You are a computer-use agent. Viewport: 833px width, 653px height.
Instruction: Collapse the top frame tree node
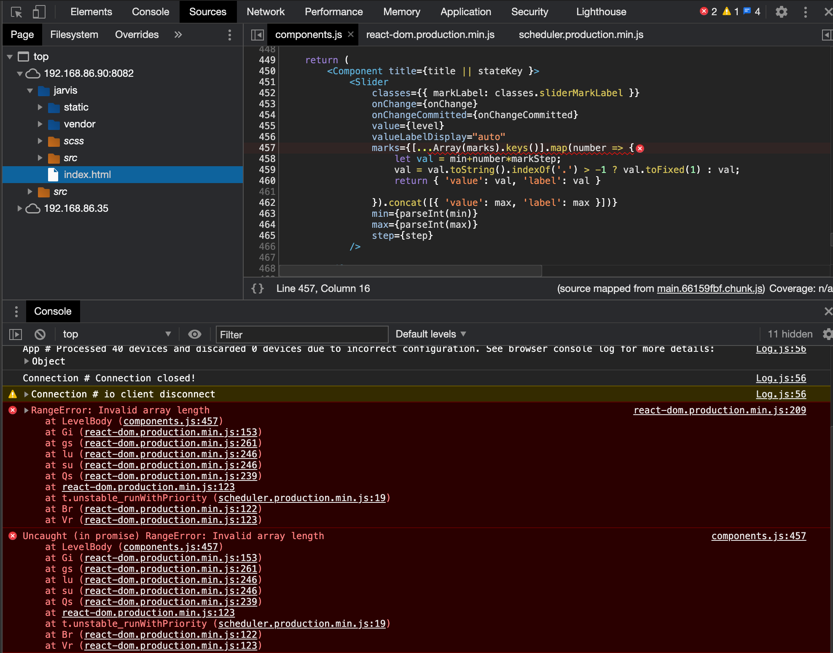(10, 57)
